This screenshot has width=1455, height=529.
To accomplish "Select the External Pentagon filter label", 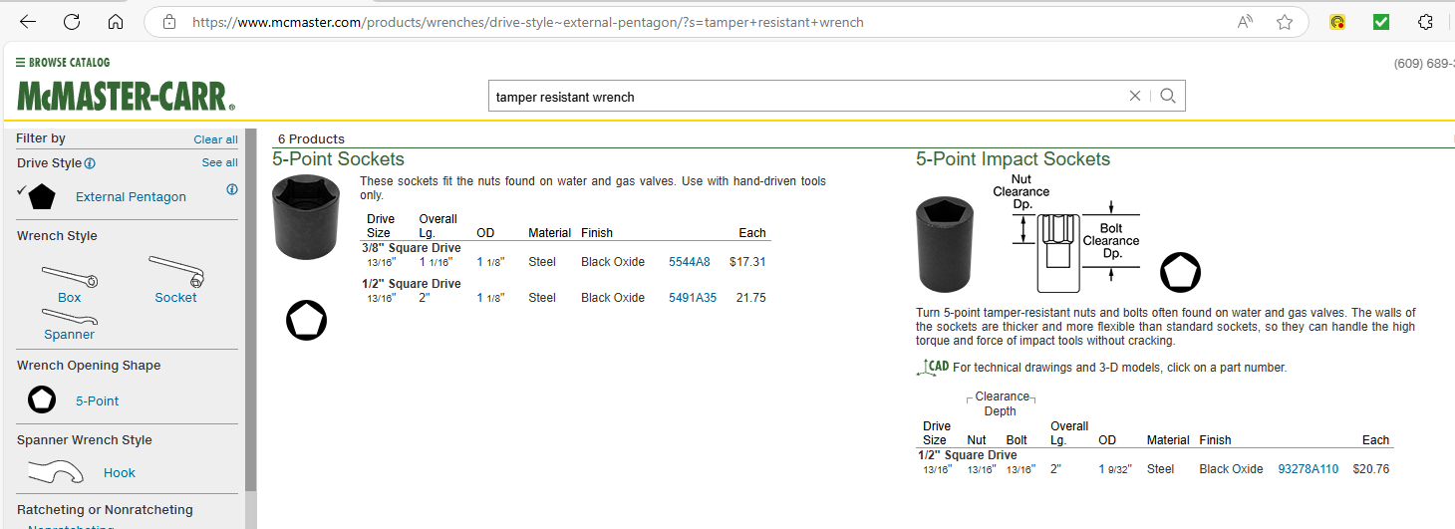I will click(x=131, y=197).
